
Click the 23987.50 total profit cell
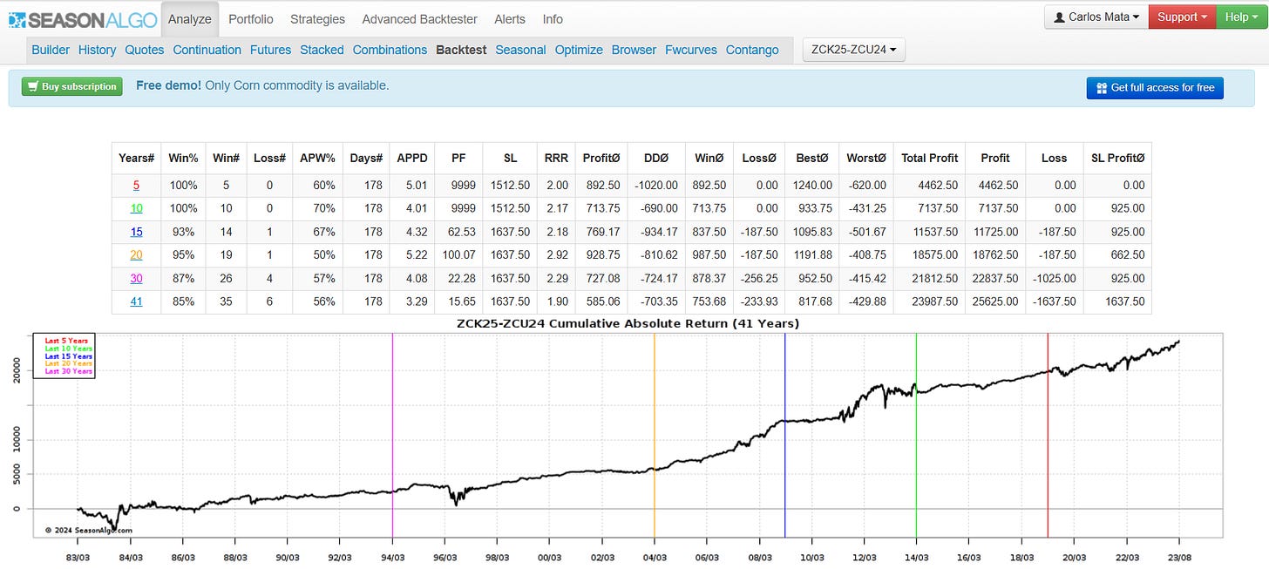(930, 301)
